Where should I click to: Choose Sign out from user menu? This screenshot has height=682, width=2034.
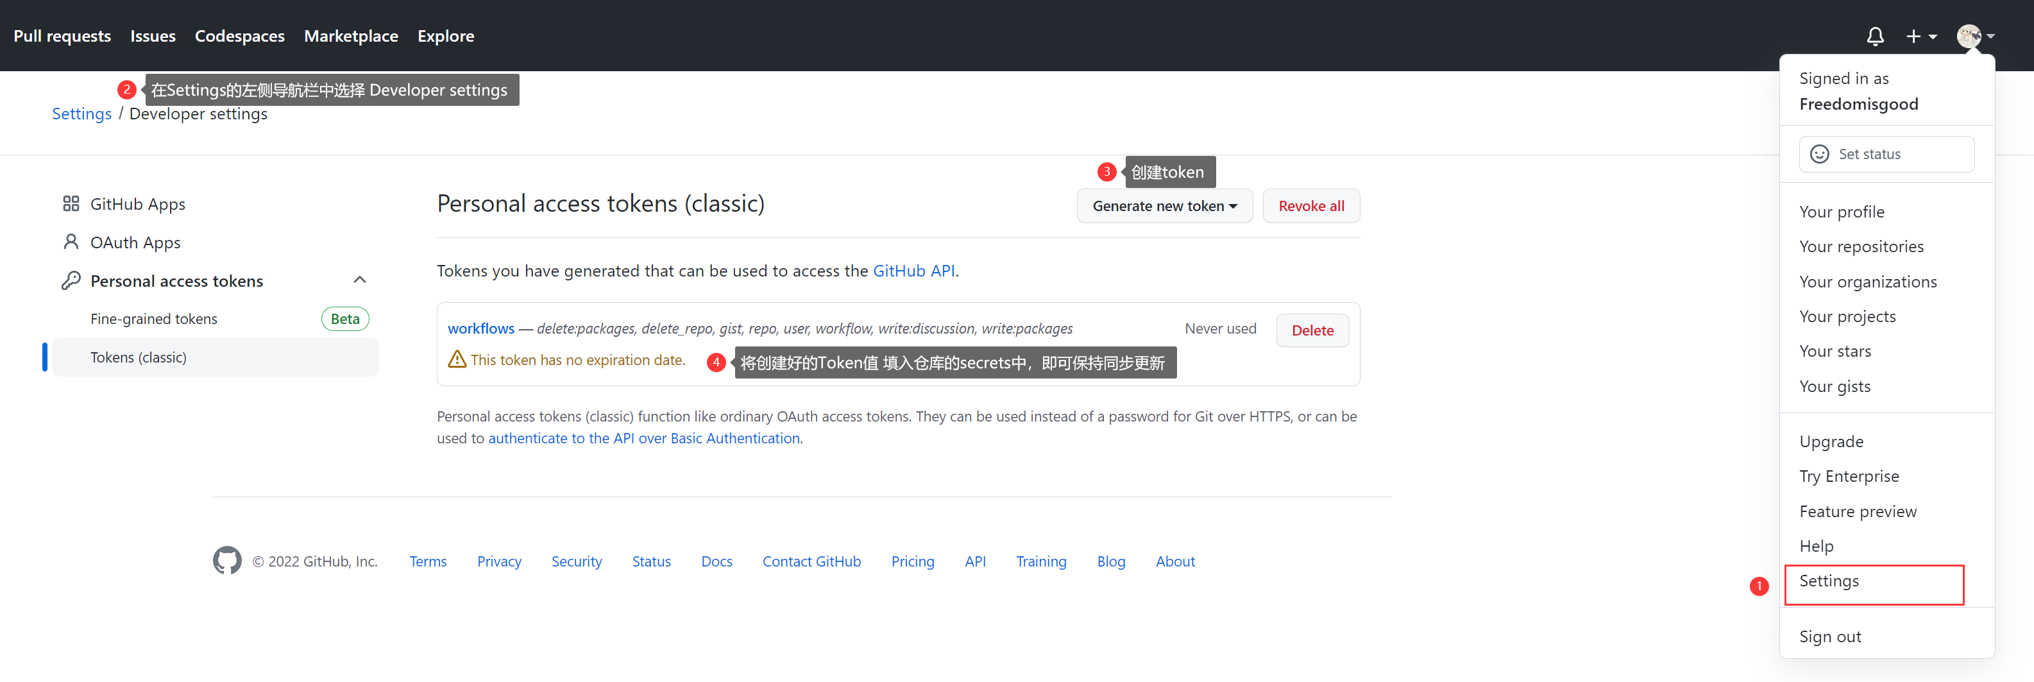tap(1829, 636)
